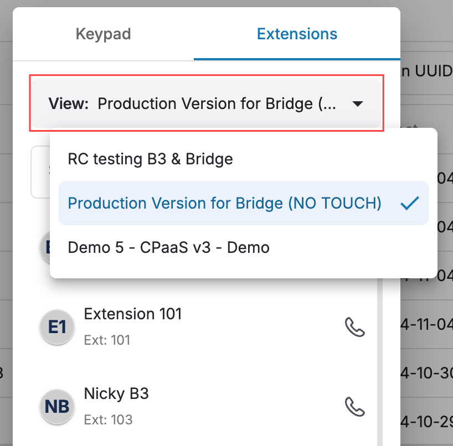
Task: Click the partially hidden avatar behind dropdown
Action: [45, 247]
